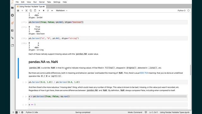The image size is (202, 114).
Task: Open the Commands palette sidebar icon
Action: click(12, 23)
